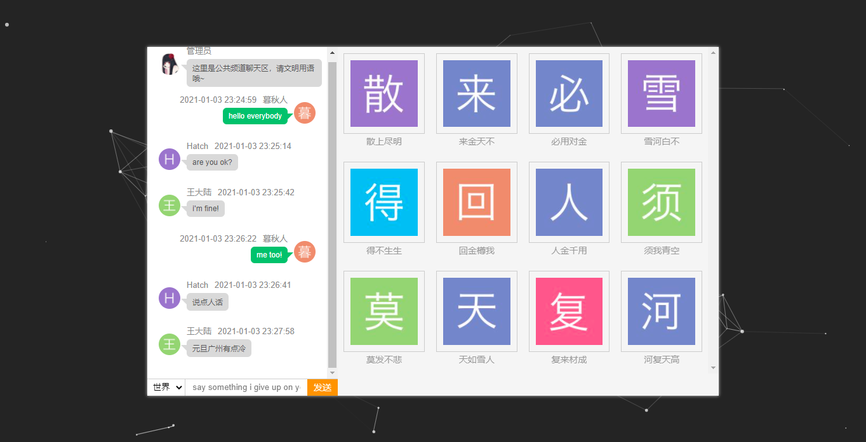The image size is (866, 442).
Task: Click the user list scroll-up arrow
Action: 713,53
